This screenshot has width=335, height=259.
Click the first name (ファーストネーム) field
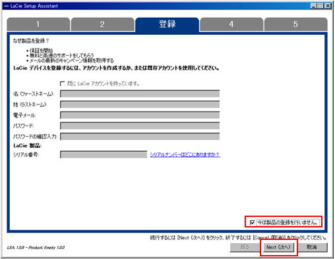[140, 94]
